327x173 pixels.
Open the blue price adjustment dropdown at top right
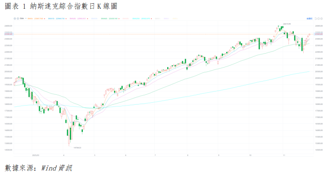(x=310, y=19)
